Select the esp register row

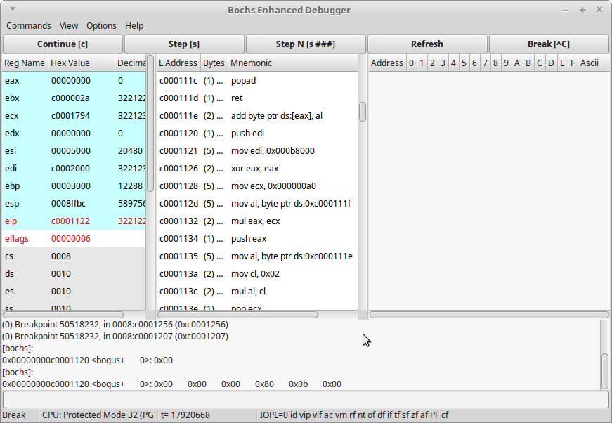click(x=74, y=203)
